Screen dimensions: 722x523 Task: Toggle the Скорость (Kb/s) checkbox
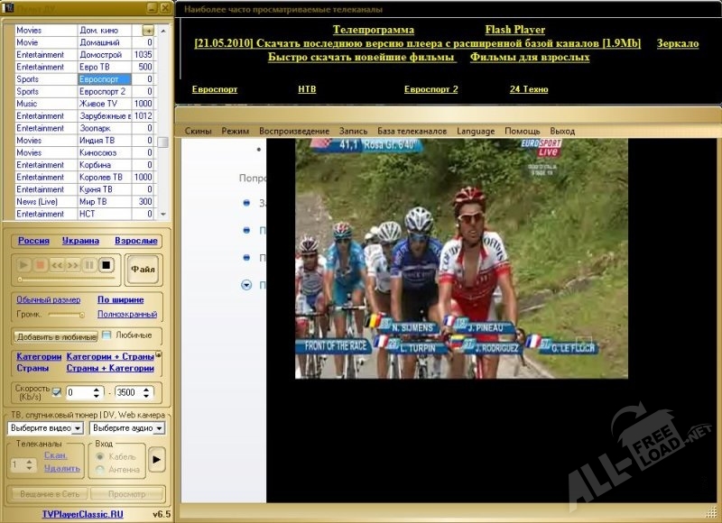[57, 392]
